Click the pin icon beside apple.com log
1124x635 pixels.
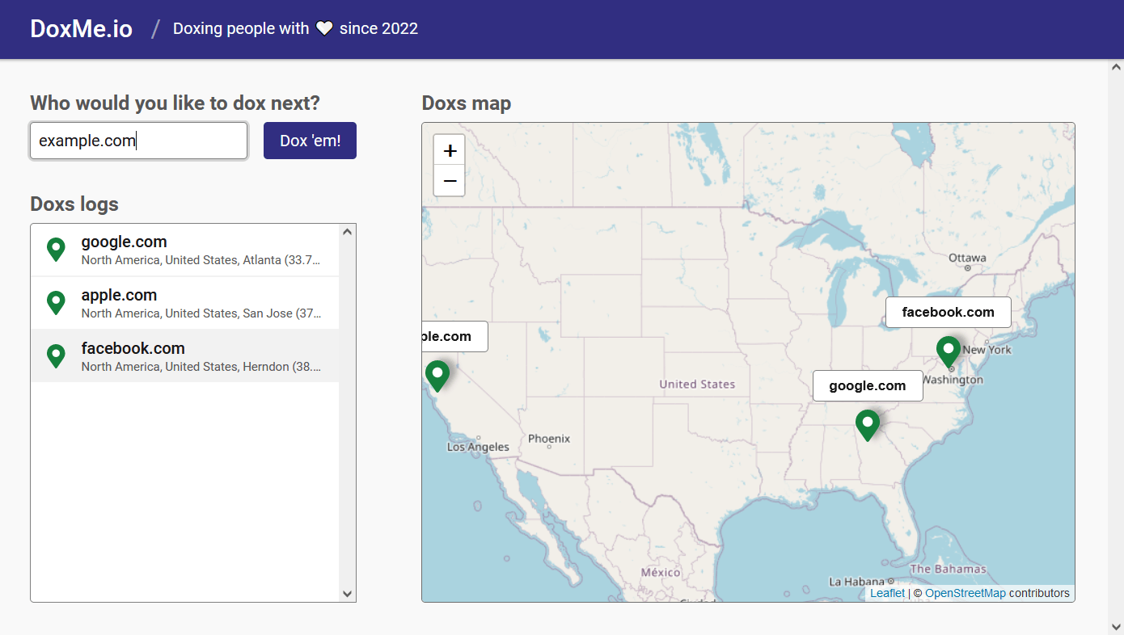tap(56, 303)
